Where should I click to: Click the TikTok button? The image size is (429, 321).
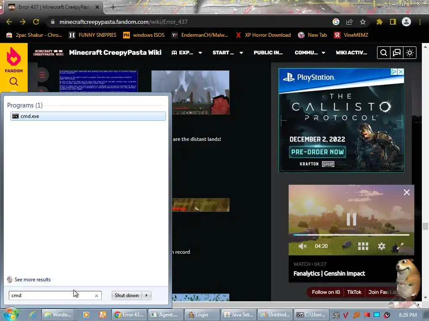point(354,292)
